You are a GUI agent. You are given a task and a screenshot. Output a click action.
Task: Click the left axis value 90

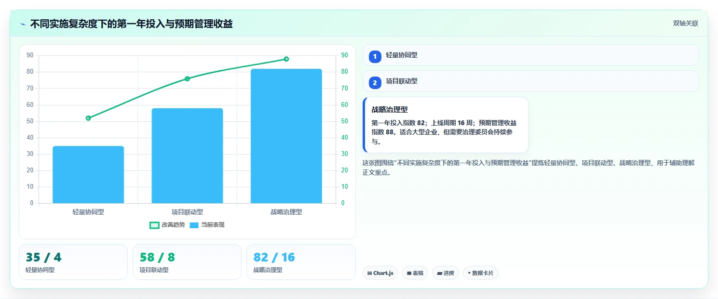coord(30,55)
